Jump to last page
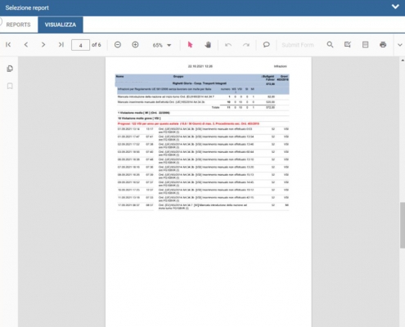 tap(61, 45)
